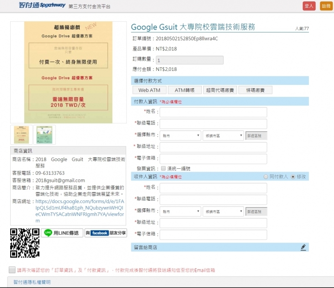Click the recipient 姓名 name field

(x=213, y=188)
